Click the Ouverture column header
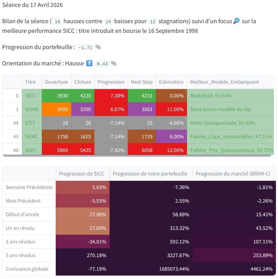 click(56, 82)
